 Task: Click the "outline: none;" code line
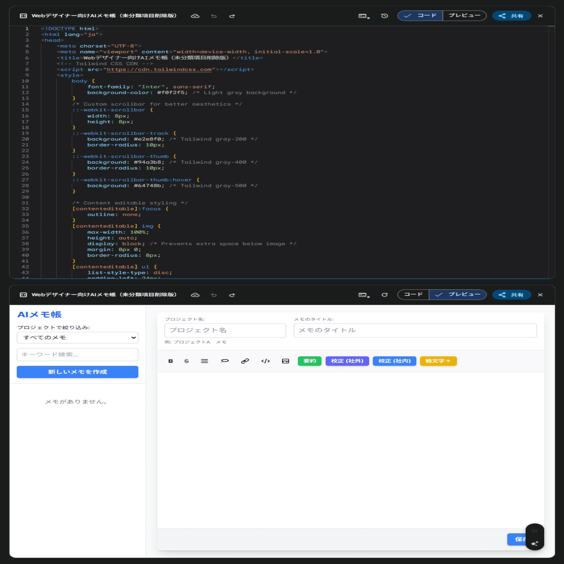(x=114, y=215)
